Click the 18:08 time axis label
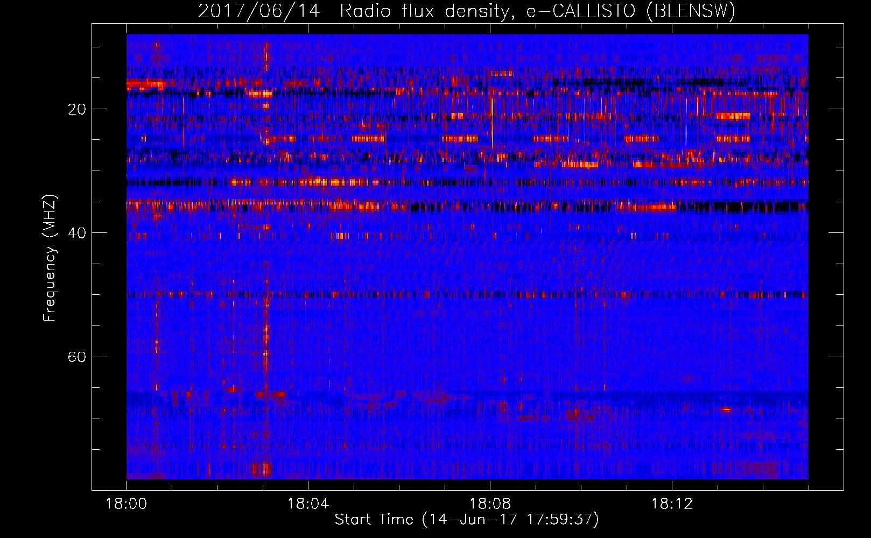This screenshot has width=871, height=538. coord(490,504)
